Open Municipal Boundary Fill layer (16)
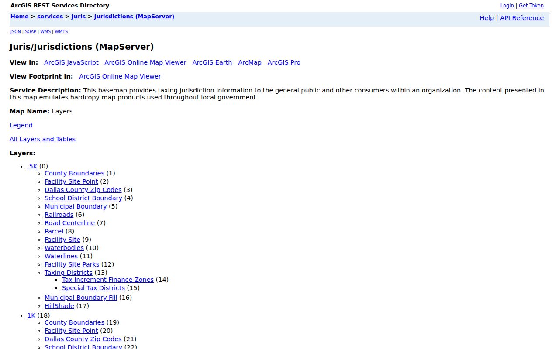The width and height of the screenshot is (559, 349). pyautogui.click(x=81, y=298)
